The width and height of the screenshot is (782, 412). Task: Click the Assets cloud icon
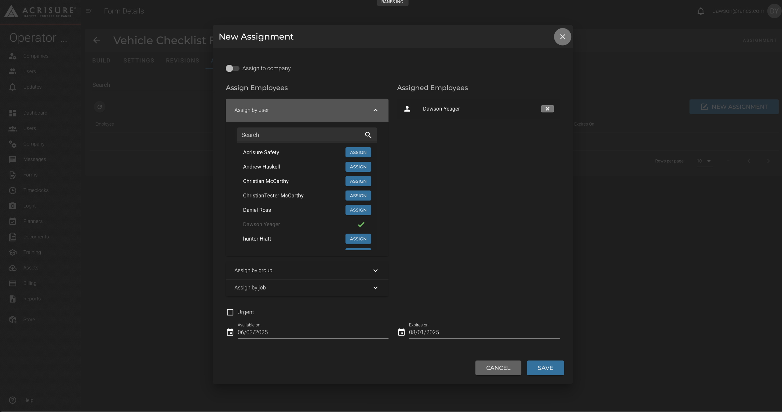tap(13, 268)
